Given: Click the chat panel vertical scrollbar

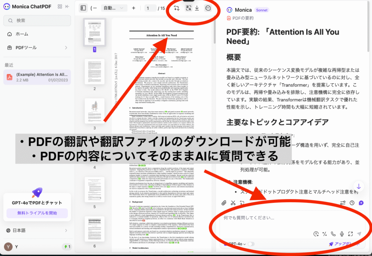Looking at the screenshot, I should [x=368, y=26].
